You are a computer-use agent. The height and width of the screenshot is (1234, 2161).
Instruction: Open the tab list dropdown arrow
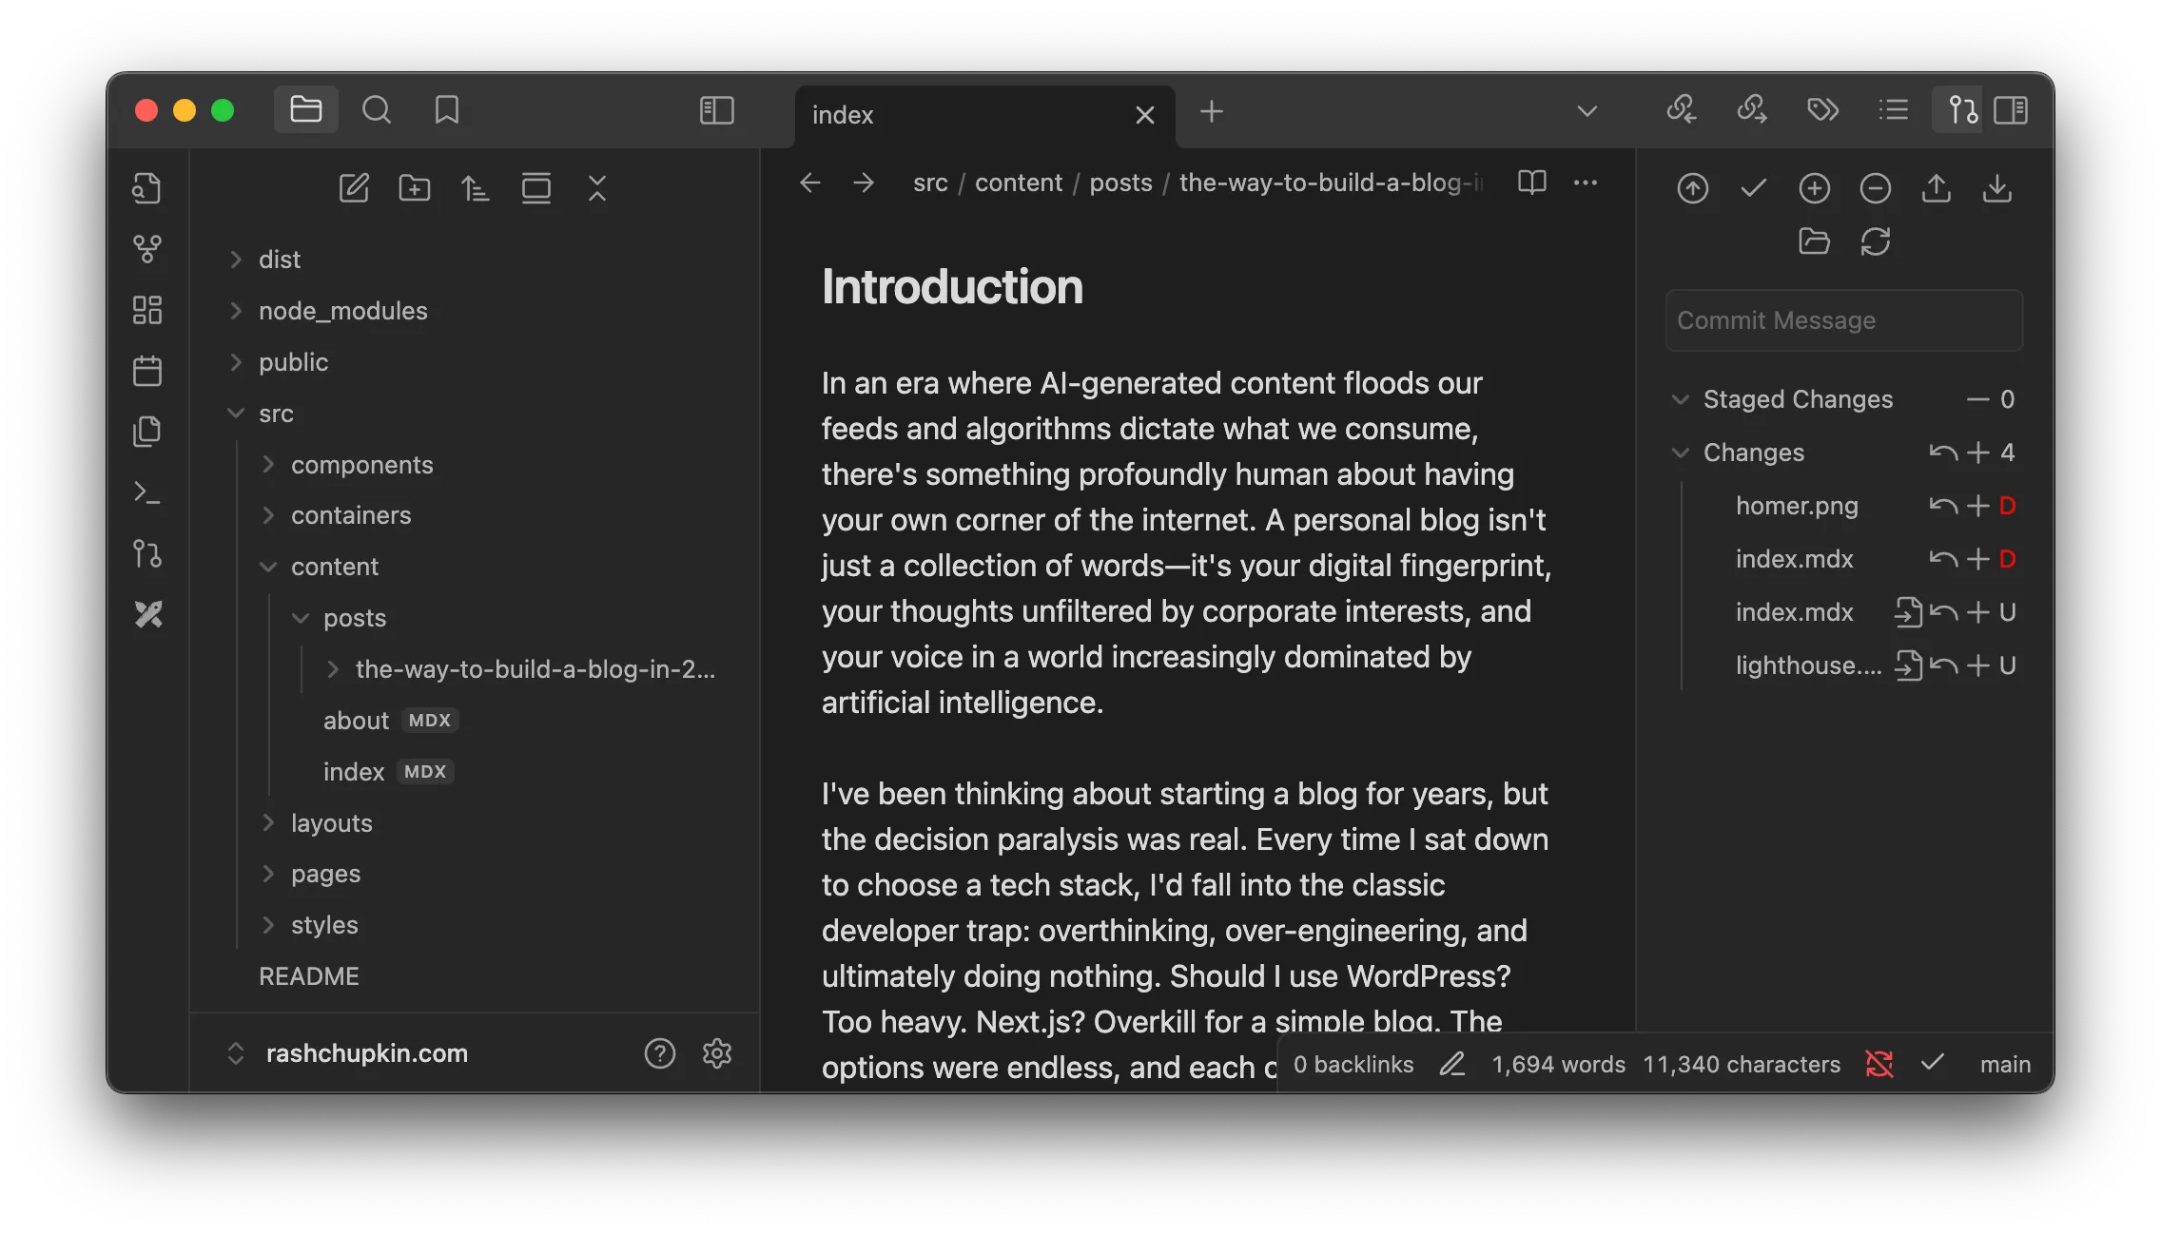pos(1587,111)
